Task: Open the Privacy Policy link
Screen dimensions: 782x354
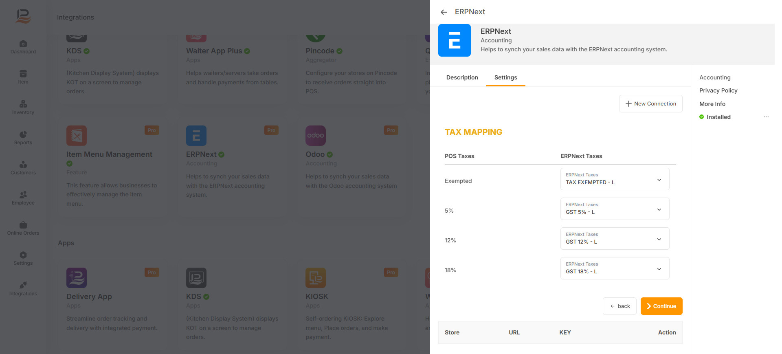Action: tap(718, 90)
